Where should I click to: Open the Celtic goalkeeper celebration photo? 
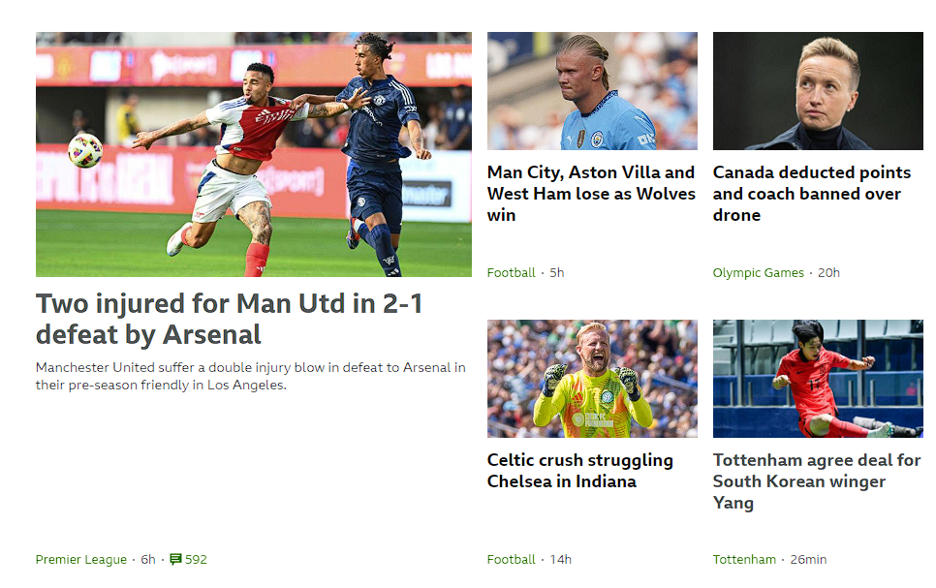pyautogui.click(x=592, y=379)
